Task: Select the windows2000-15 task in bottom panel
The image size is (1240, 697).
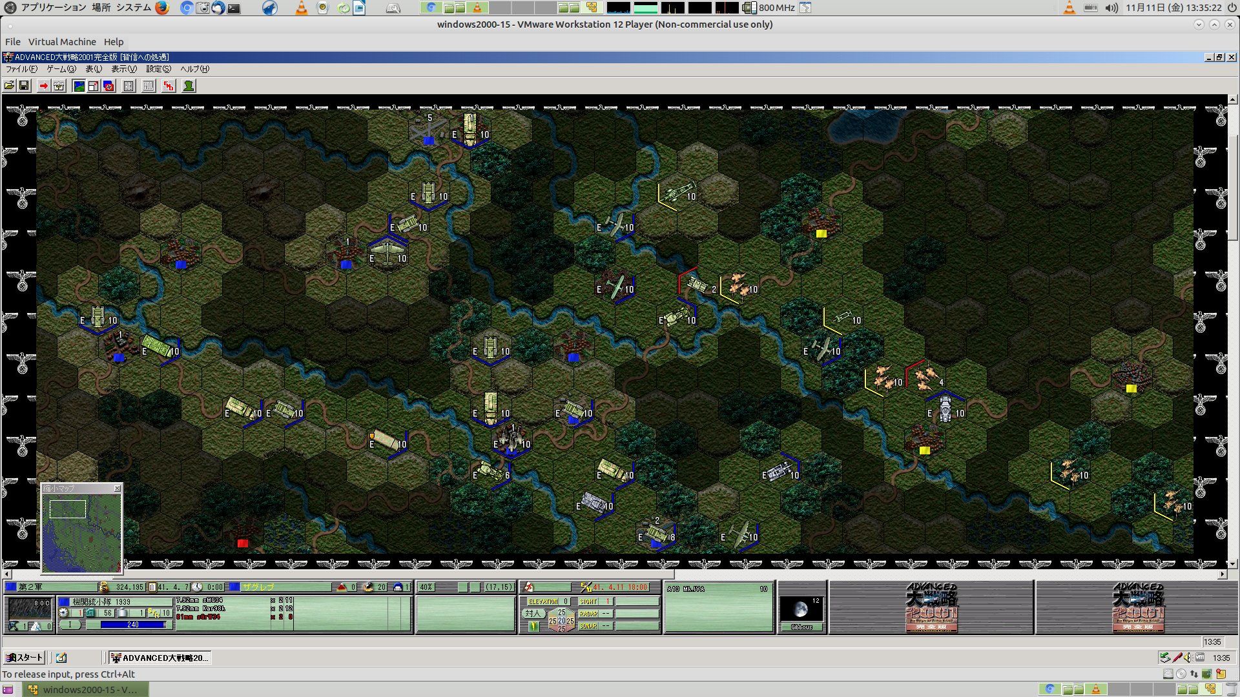Action: click(86, 689)
